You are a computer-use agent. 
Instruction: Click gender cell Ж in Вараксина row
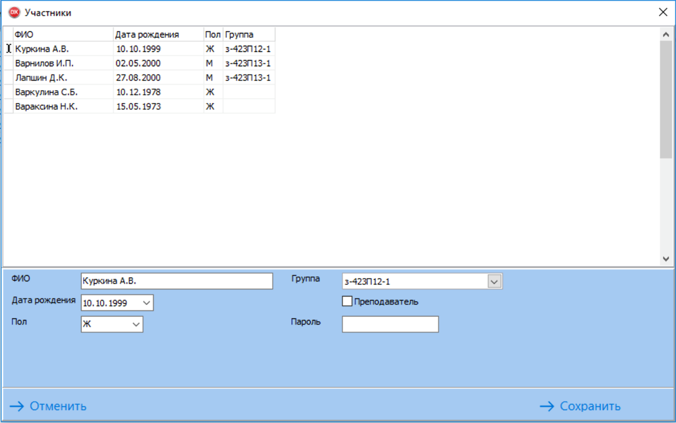coord(213,106)
